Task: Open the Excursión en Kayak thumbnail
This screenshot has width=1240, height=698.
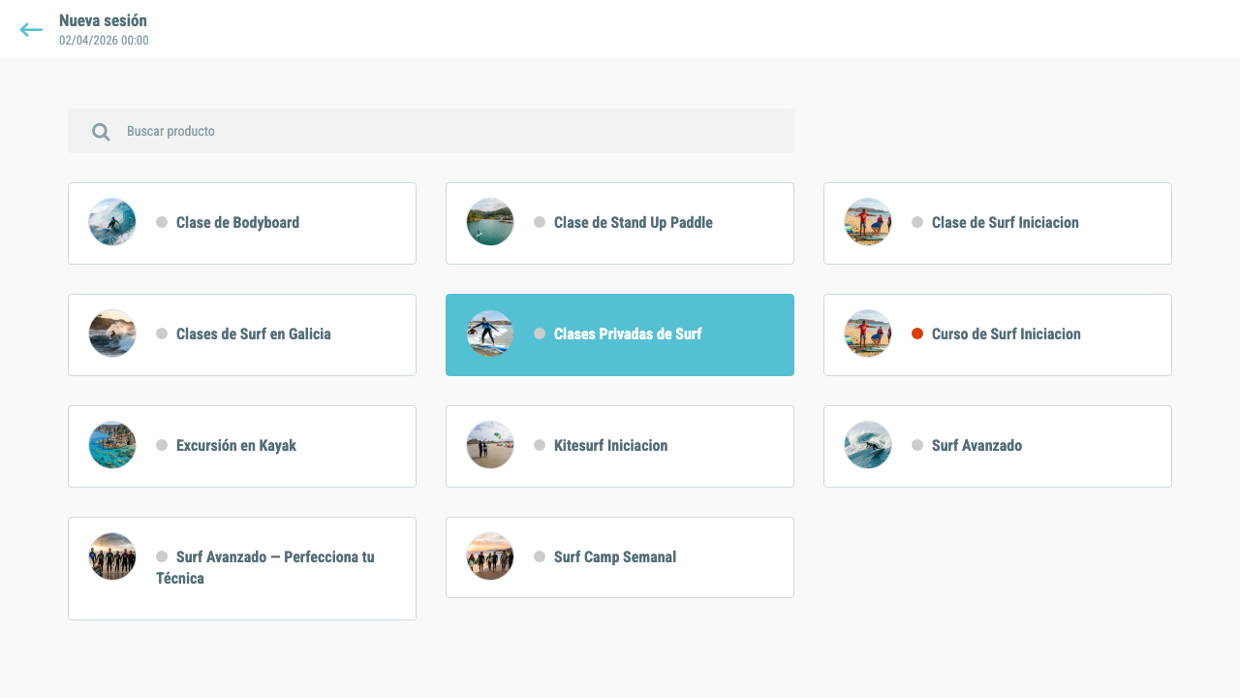Action: (x=112, y=445)
